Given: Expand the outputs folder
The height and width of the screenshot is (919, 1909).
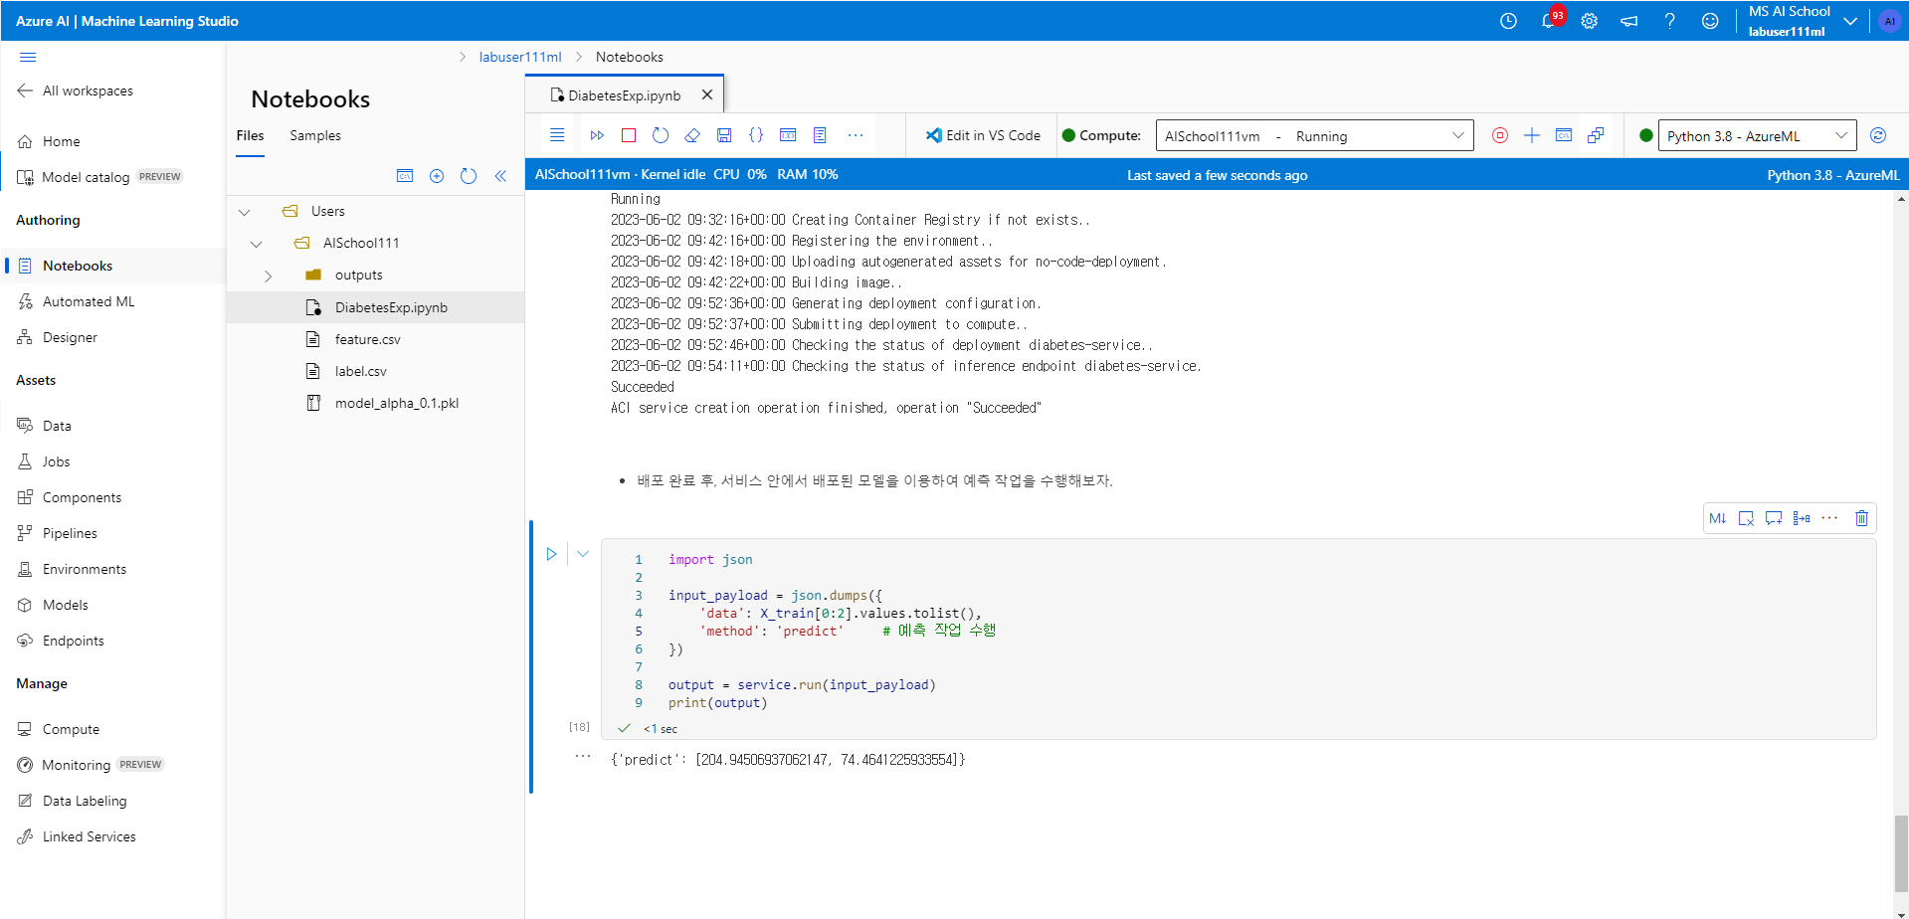Looking at the screenshot, I should point(269,276).
